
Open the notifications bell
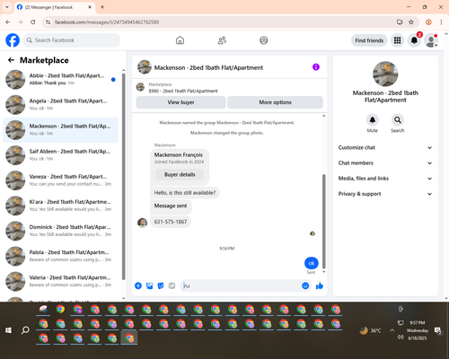point(414,40)
